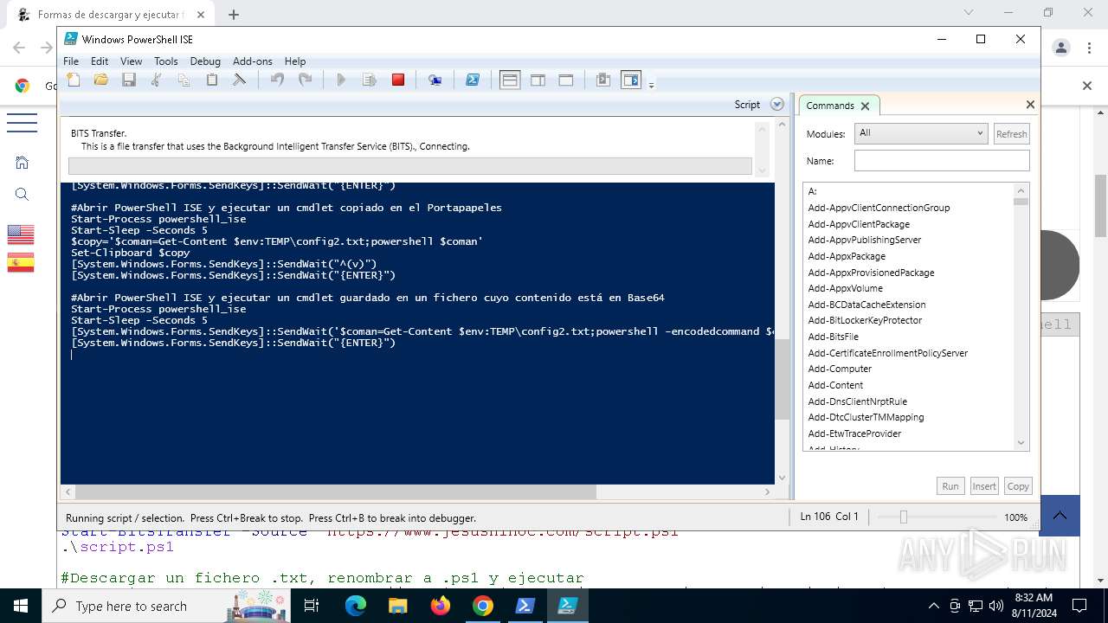Close the Commands add-on panel

(x=1030, y=105)
